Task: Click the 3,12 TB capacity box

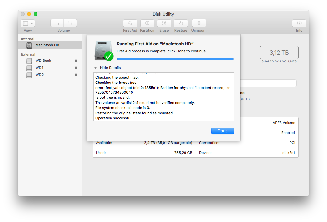Action: click(x=279, y=52)
